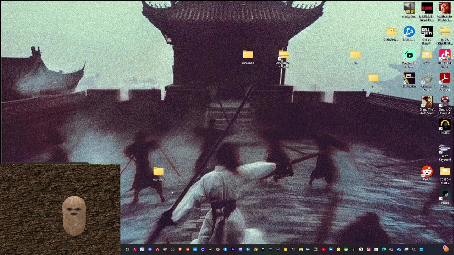The width and height of the screenshot is (454, 255).
Task: Select the unlabeled folder below the files folder
Action: click(373, 79)
